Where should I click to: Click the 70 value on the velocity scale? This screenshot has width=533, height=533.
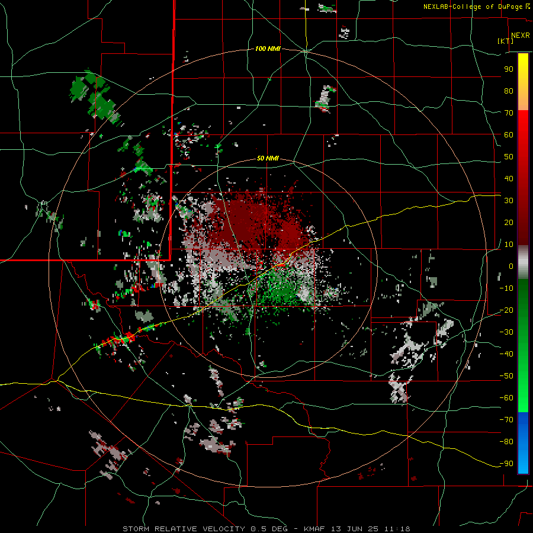point(509,113)
